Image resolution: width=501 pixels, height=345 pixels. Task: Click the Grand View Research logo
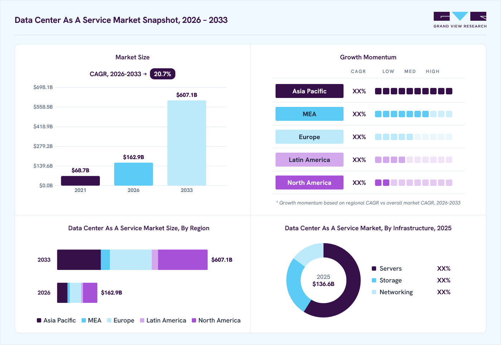(x=460, y=20)
